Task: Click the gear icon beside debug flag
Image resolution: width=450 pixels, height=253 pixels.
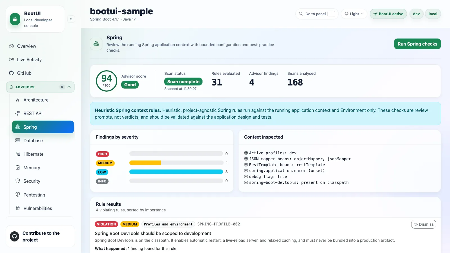Action: pyautogui.click(x=246, y=177)
